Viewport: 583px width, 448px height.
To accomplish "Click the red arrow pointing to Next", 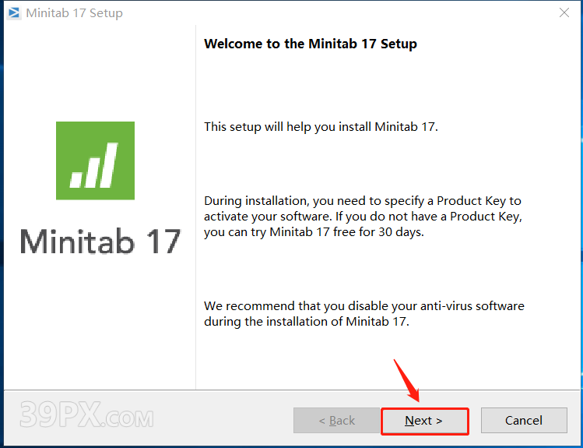I will coord(407,380).
